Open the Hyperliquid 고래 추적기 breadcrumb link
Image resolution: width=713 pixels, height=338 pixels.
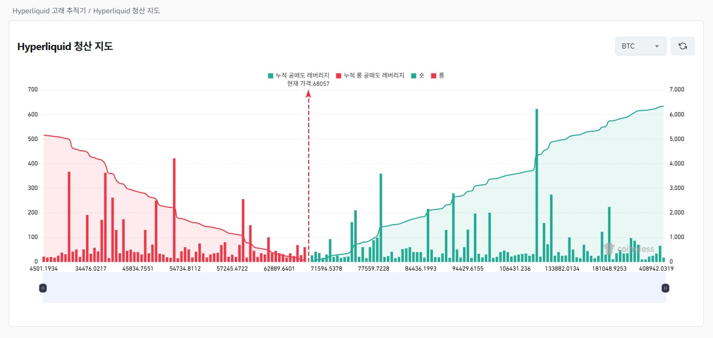49,10
